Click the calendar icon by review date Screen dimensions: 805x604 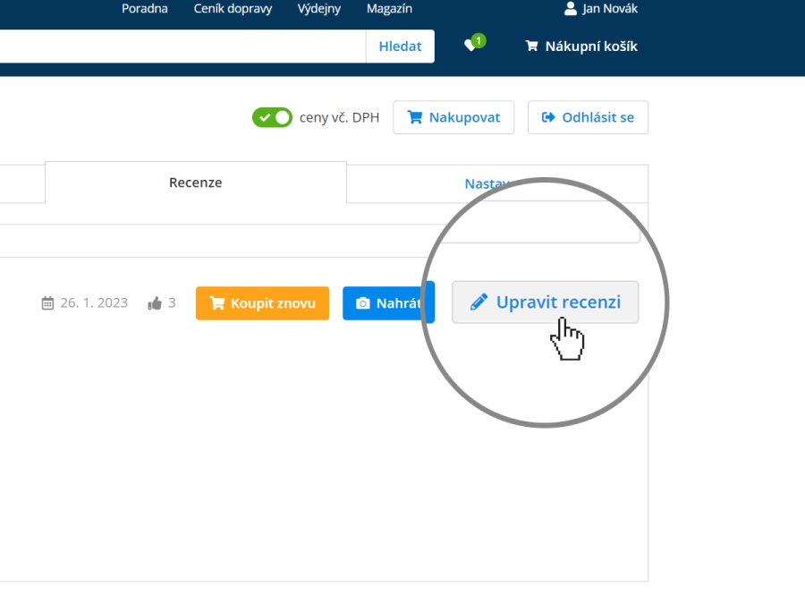point(48,303)
